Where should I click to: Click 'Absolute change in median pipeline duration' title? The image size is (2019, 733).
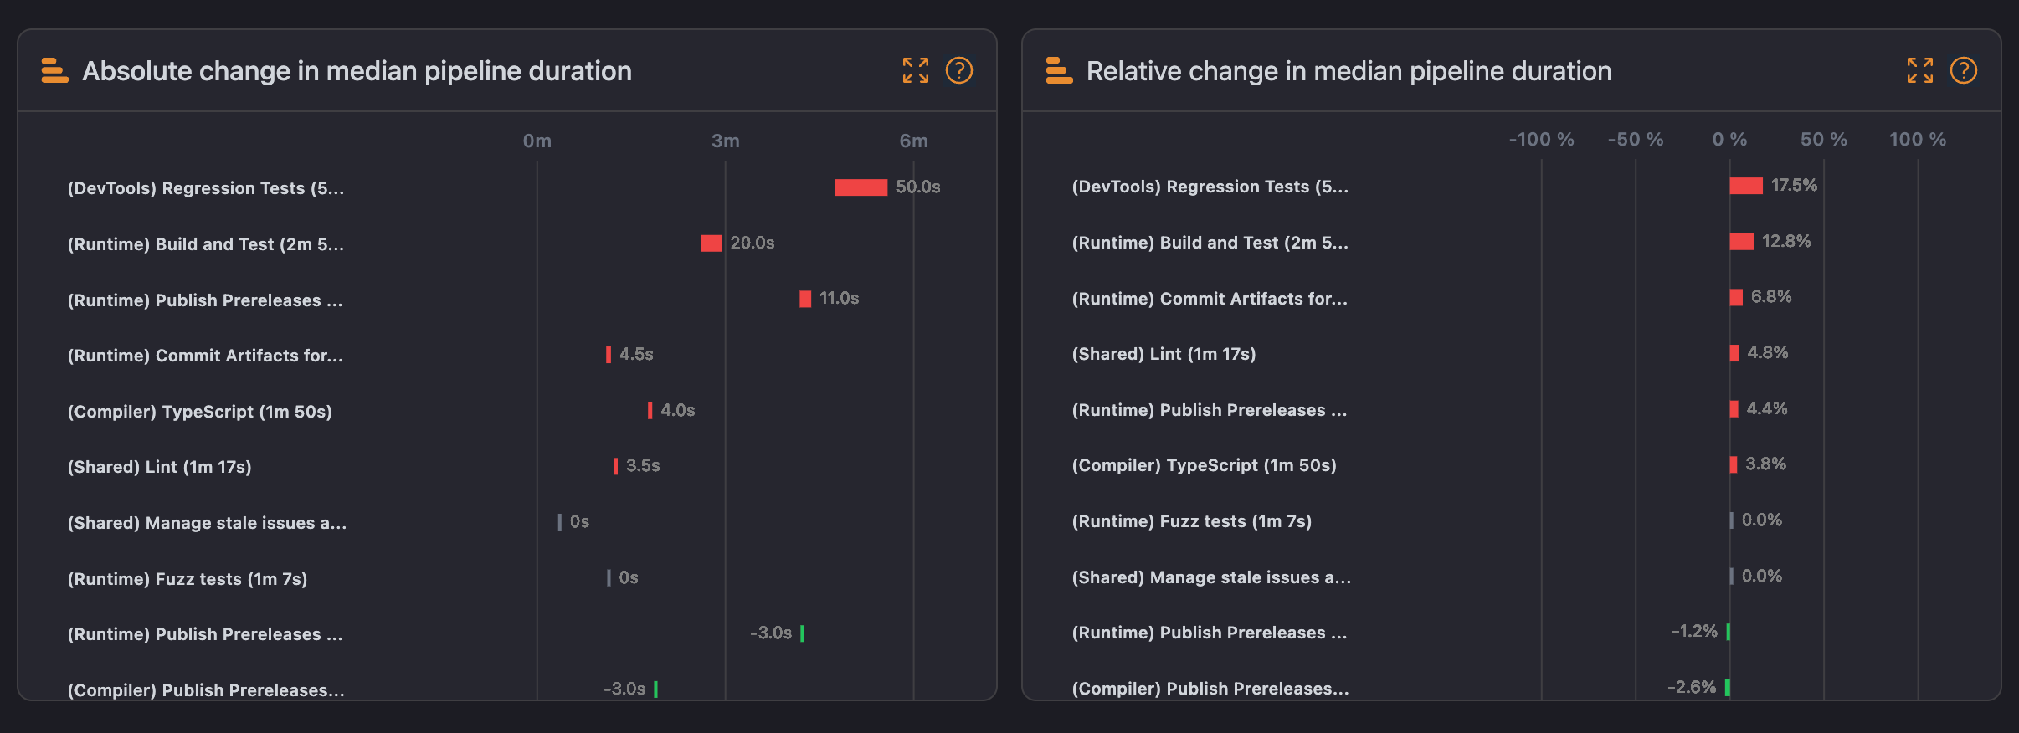pos(357,71)
